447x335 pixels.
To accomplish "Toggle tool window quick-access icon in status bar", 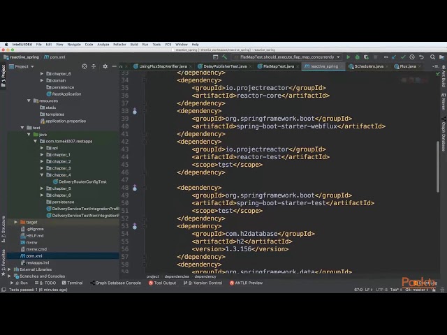I will pos(3,290).
